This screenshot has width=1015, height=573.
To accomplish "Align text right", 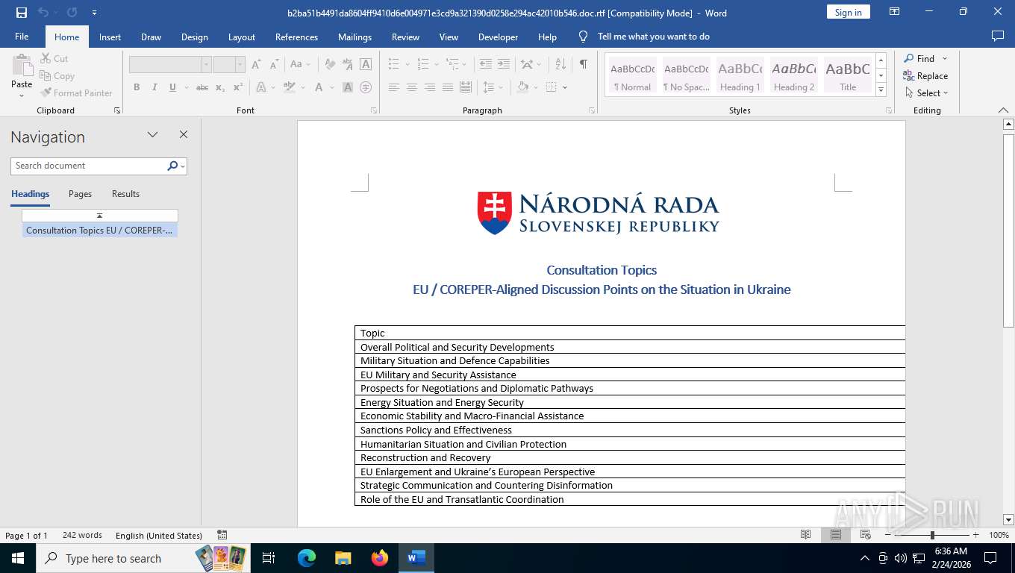I will (x=429, y=87).
